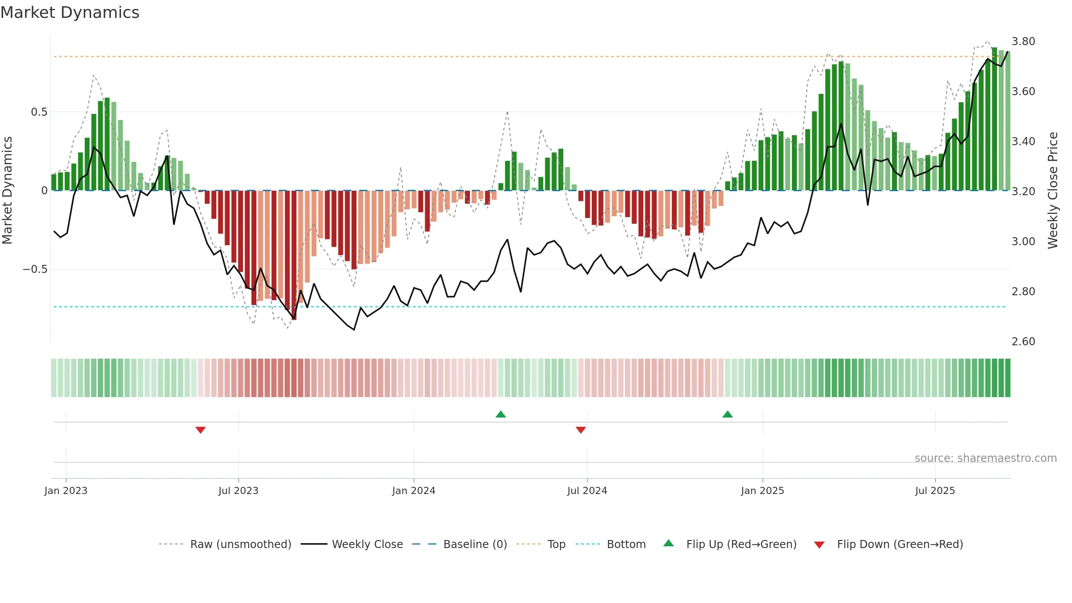Click the vertical Market Dynamics axis title
Screen dimensions: 1072x603
pos(7,190)
